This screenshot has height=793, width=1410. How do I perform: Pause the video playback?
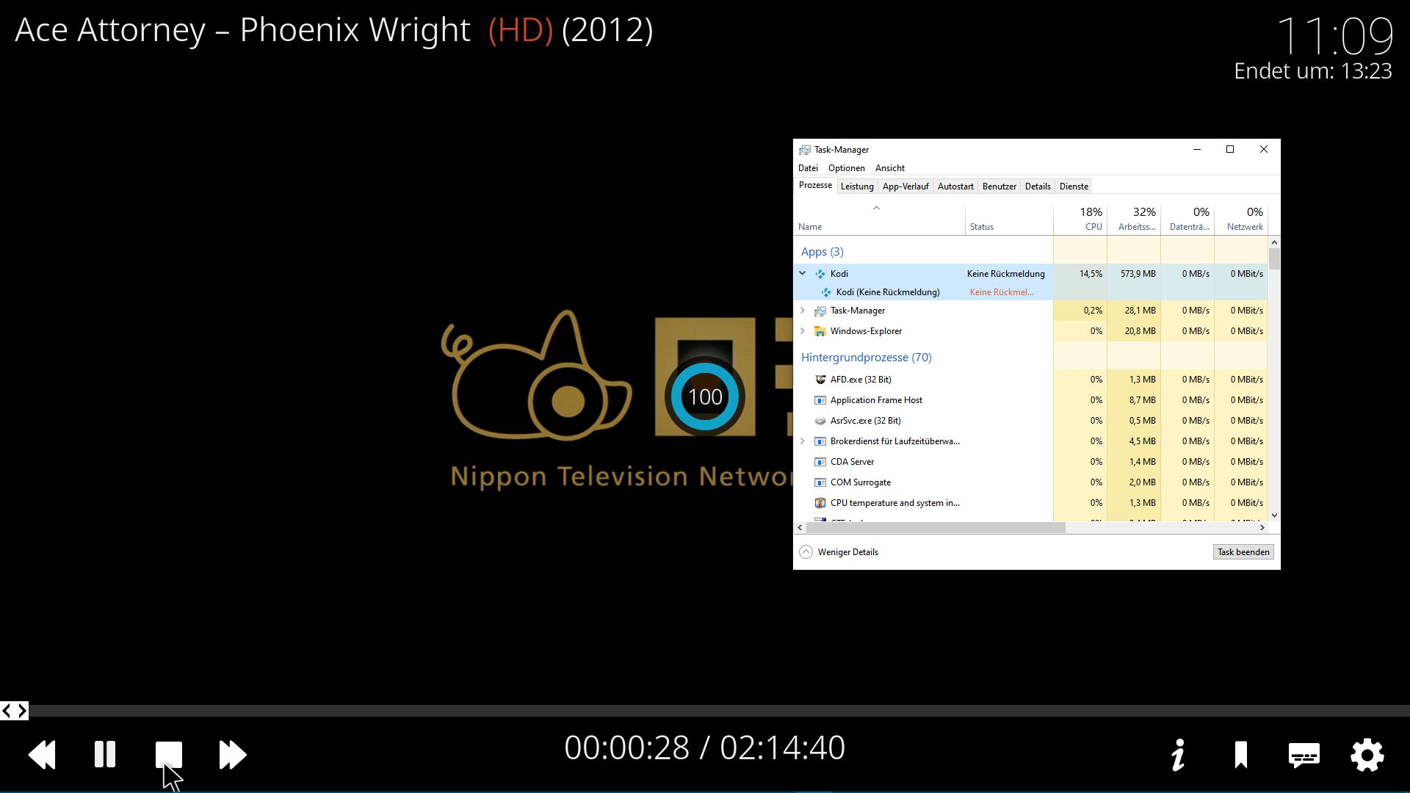coord(105,755)
